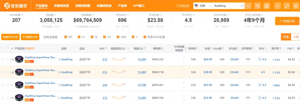Viewport: 300px width, 104px height.
Task: Click help icon beside 平均BSR
Action: (x=127, y=15)
